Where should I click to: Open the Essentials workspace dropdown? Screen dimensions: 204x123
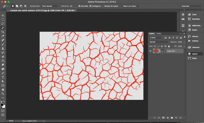tap(191, 6)
